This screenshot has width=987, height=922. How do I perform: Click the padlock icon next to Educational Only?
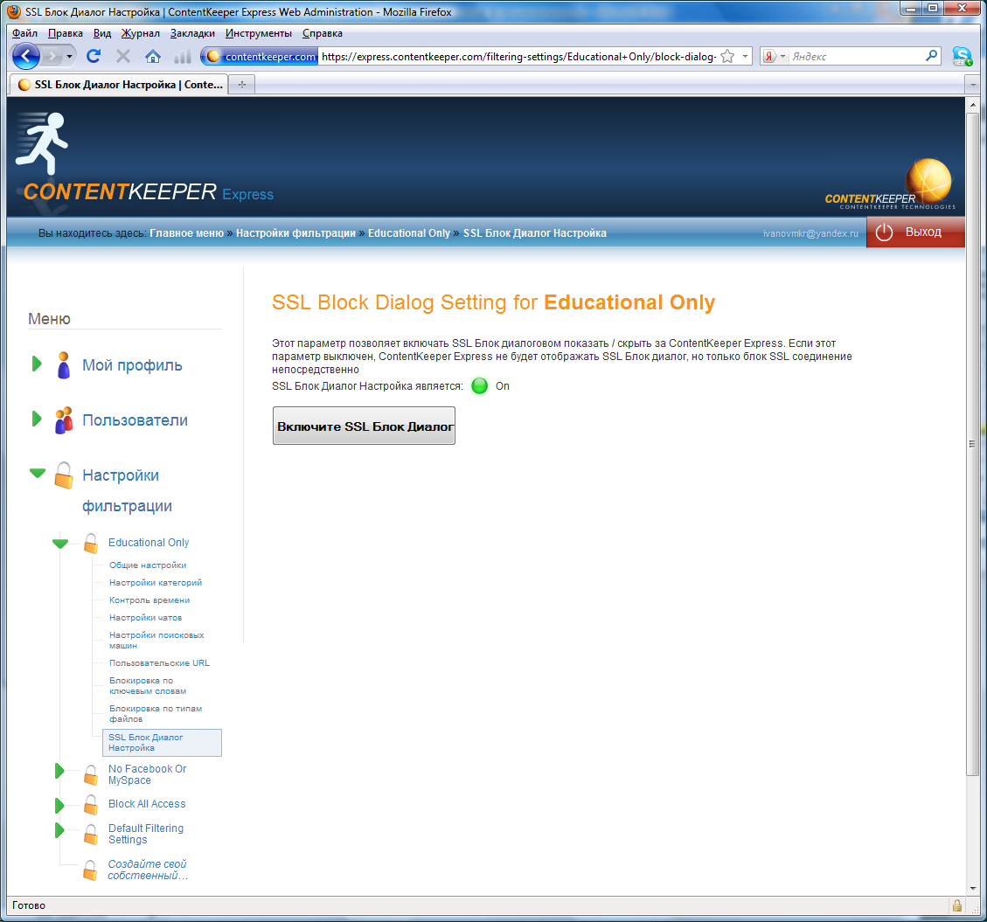pyautogui.click(x=91, y=543)
